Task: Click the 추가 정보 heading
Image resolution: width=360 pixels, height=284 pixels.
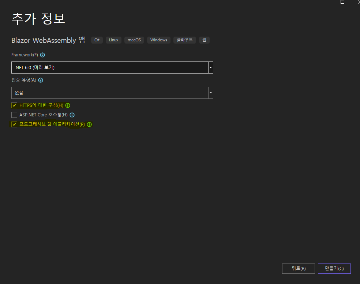Action: 38,19
